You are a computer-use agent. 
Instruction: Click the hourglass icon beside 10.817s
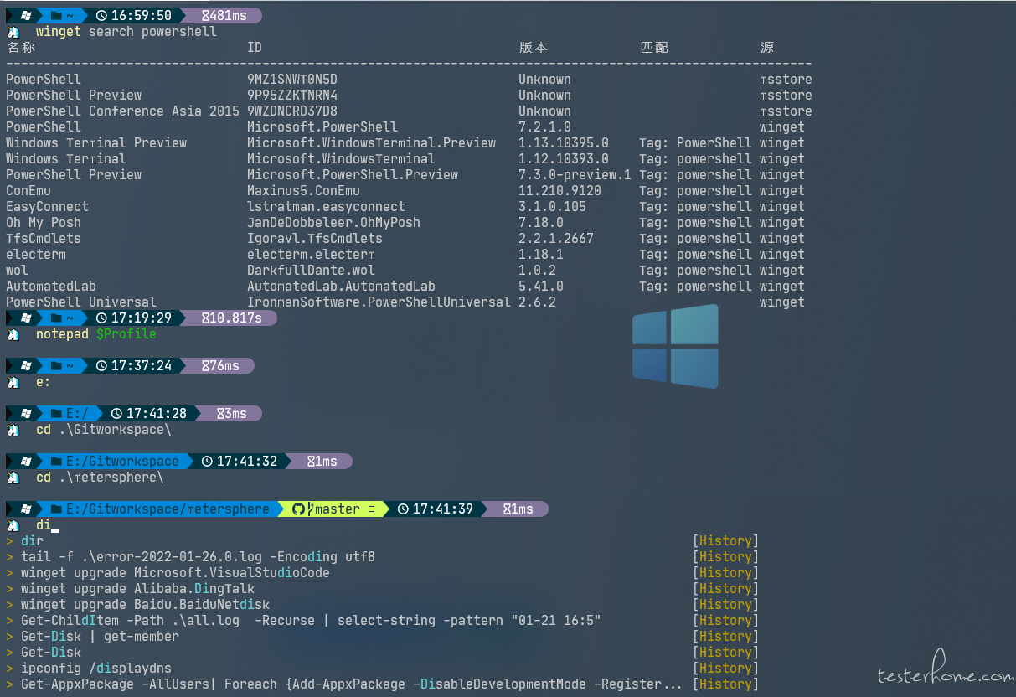pyautogui.click(x=207, y=318)
